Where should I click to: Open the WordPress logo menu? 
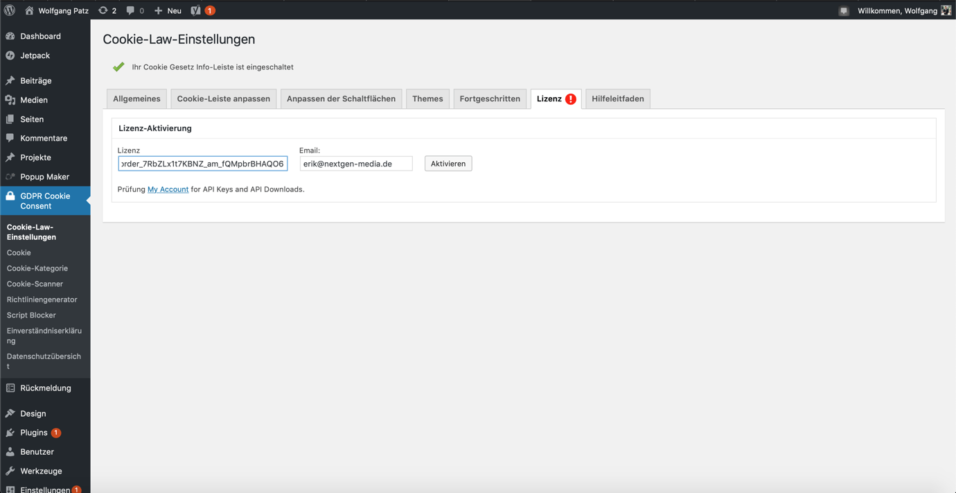click(10, 10)
